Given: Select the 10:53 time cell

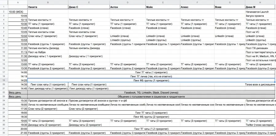Looking at the screenshot, I should pyautogui.click(x=18, y=40).
